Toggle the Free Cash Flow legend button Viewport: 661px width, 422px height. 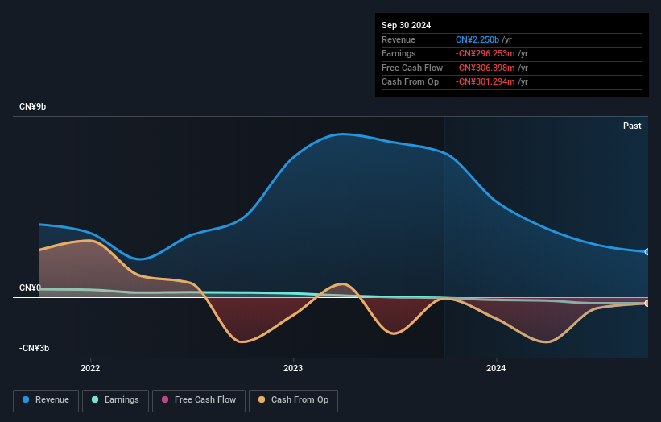pyautogui.click(x=199, y=400)
